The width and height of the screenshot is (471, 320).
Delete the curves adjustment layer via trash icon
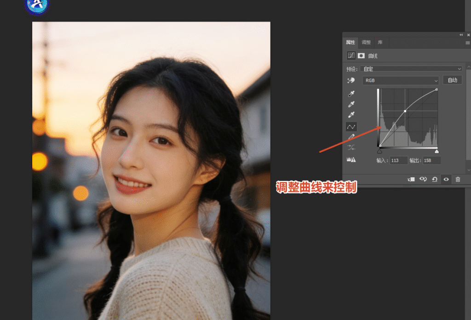[x=458, y=180]
